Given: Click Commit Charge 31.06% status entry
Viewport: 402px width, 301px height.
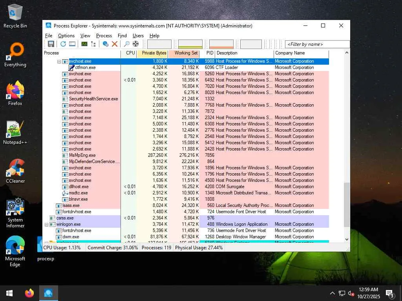Looking at the screenshot, I should click(113, 248).
